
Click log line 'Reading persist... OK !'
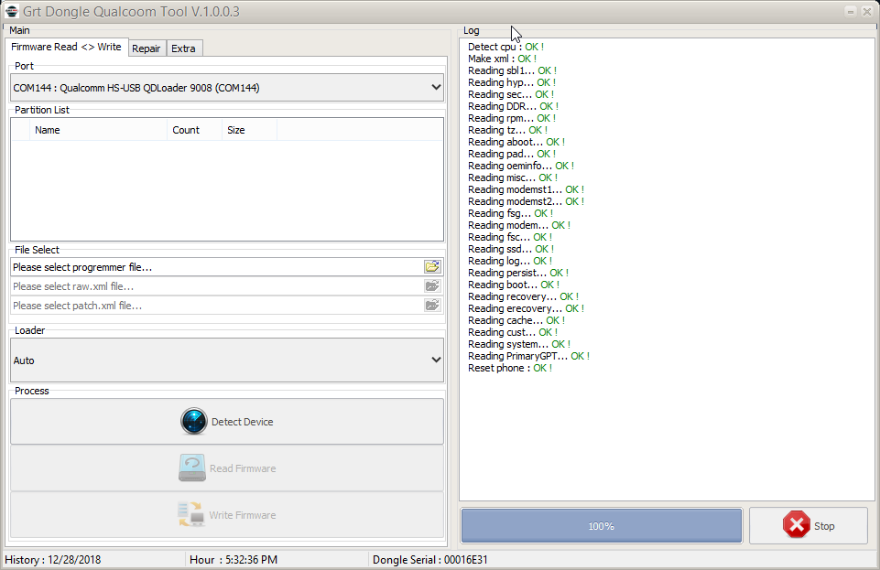click(518, 273)
